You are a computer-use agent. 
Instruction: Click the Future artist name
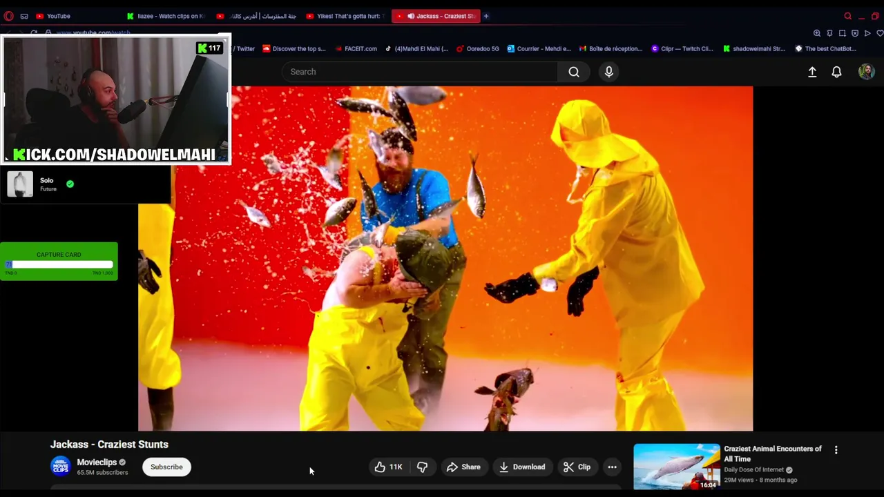[x=48, y=189]
